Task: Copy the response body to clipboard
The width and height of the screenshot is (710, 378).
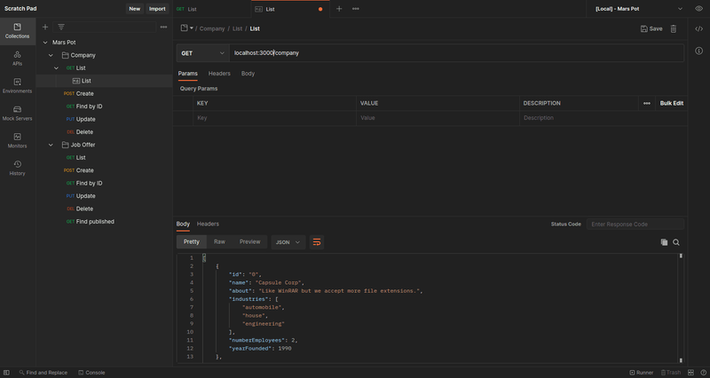Action: (x=664, y=242)
